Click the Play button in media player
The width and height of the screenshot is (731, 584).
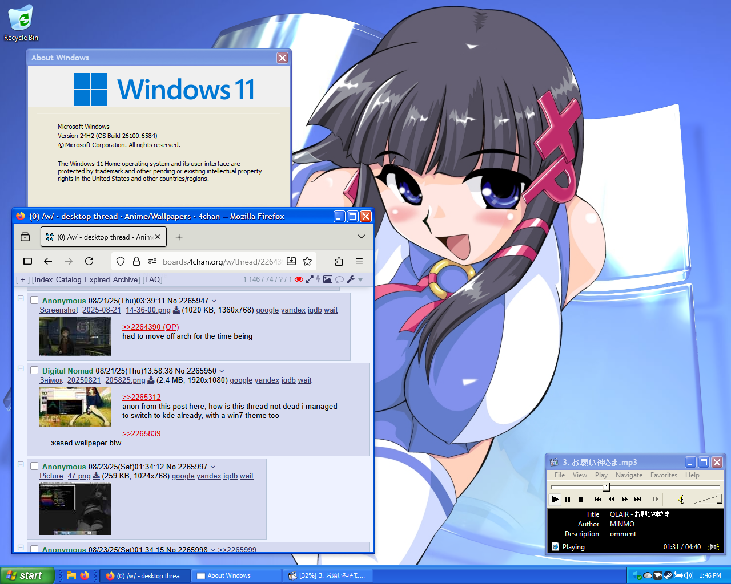point(555,499)
